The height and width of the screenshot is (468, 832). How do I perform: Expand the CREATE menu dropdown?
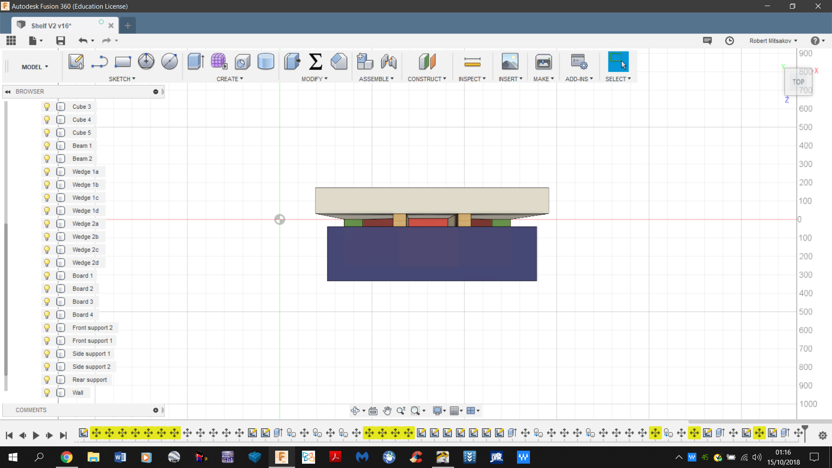[x=230, y=79]
